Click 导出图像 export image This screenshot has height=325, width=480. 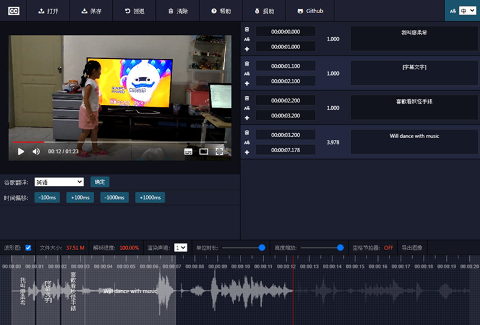click(412, 248)
